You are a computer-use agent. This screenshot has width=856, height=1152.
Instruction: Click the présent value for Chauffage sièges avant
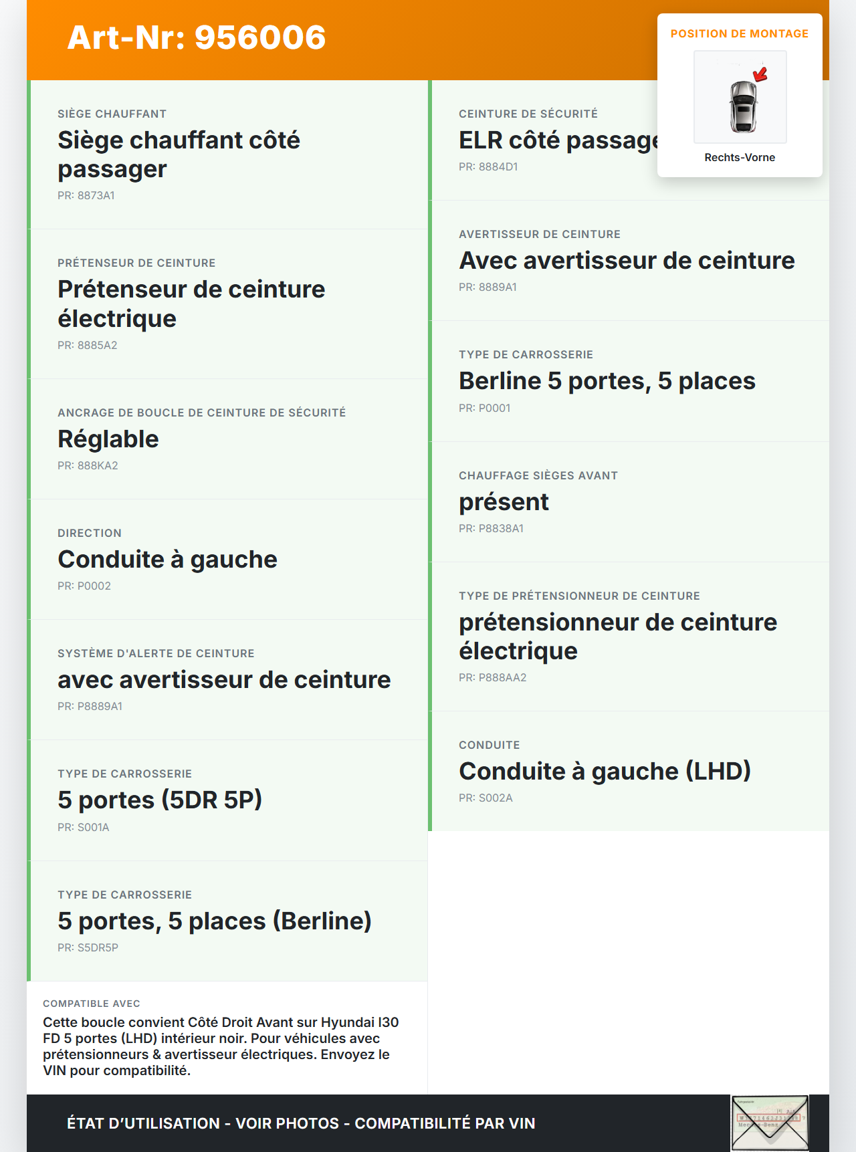pyautogui.click(x=504, y=502)
